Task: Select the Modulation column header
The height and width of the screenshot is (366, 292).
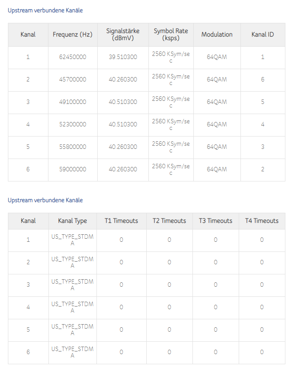Action: 217,34
